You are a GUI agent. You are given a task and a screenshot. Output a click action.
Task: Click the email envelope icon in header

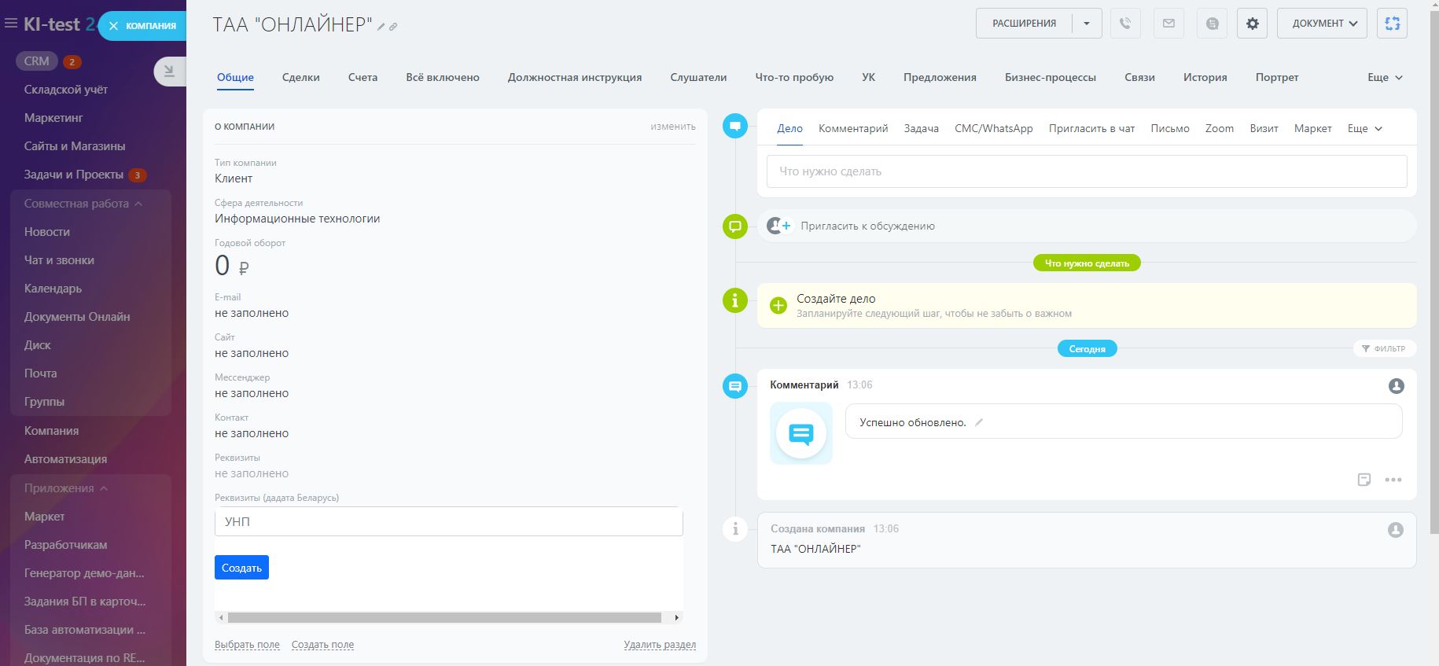pyautogui.click(x=1168, y=24)
